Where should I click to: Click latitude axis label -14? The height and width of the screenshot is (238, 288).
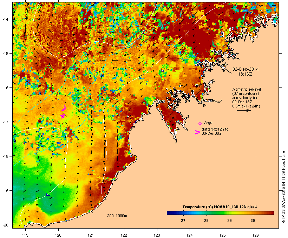5,19
